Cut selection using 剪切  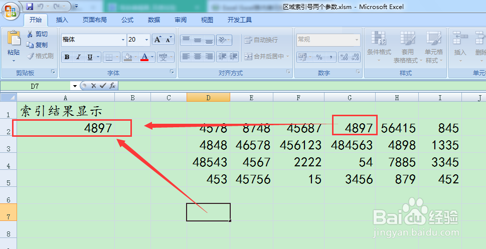tap(38, 34)
